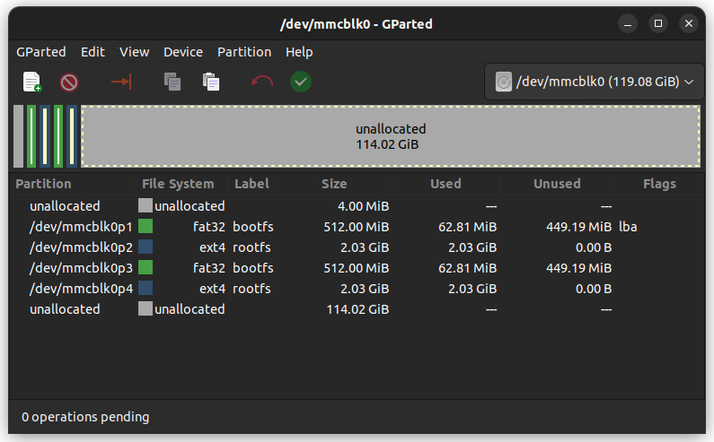714x442 pixels.
Task: Select the /dev/mmcblk0p4 rootfs row
Action: 81,288
